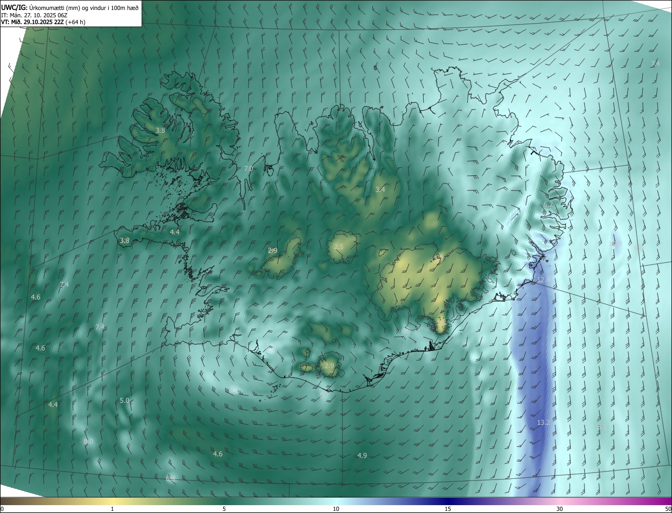This screenshot has height=513, width=672.
Task: Click the "10" tick label on color scale
Action: 336,509
